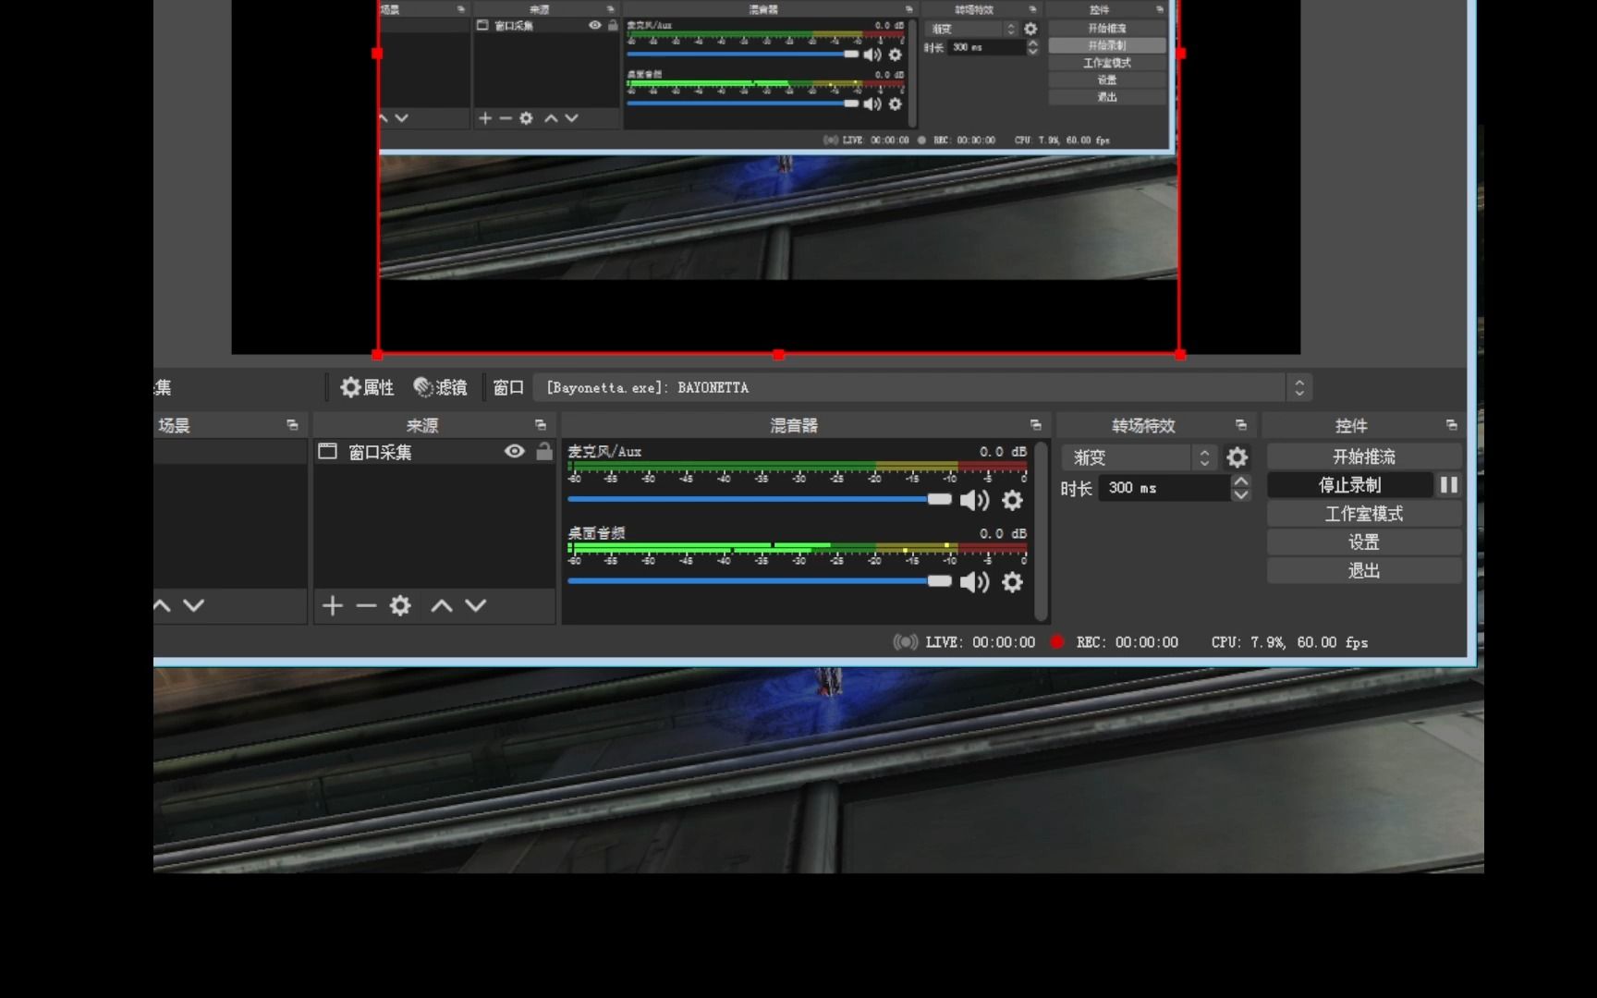Click the mixer panel vertical scrollbar
This screenshot has width=1597, height=998.
pos(1042,531)
